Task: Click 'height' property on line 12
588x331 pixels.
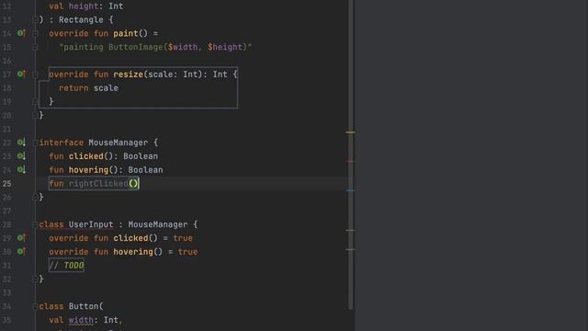Action: point(84,6)
